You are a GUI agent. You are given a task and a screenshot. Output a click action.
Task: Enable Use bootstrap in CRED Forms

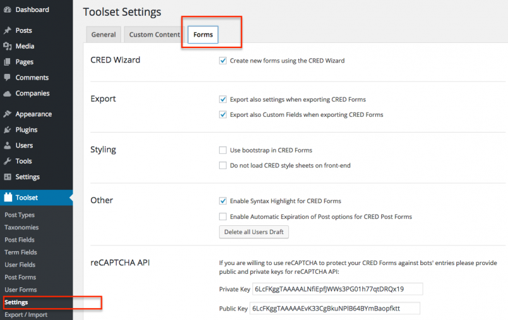223,150
